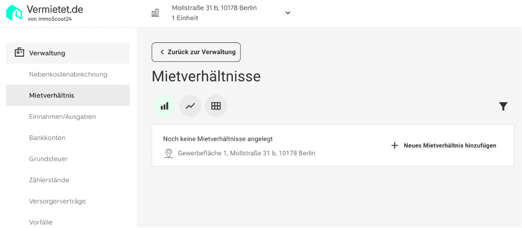Open the filter funnel icon
Viewport: 522px width, 228px height.
[x=503, y=106]
